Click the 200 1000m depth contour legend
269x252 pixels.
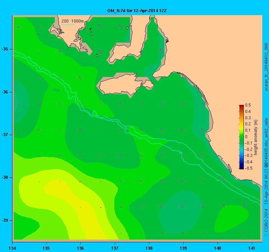click(x=73, y=21)
